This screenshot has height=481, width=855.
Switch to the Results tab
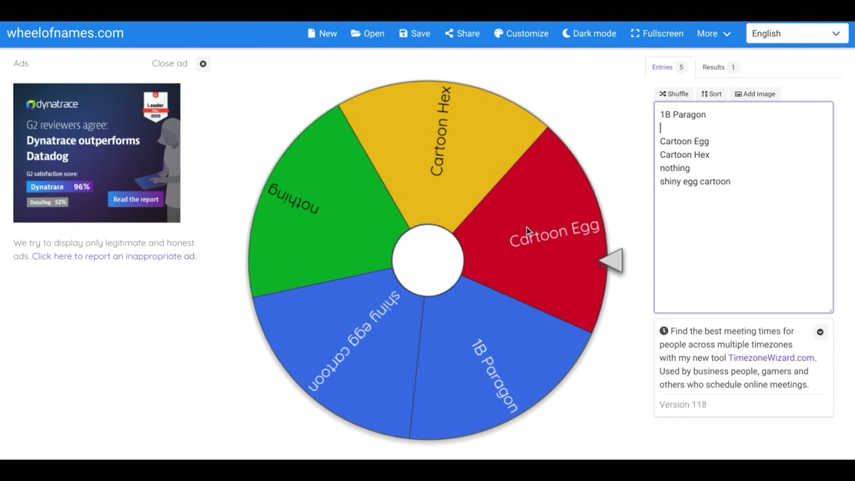click(719, 67)
